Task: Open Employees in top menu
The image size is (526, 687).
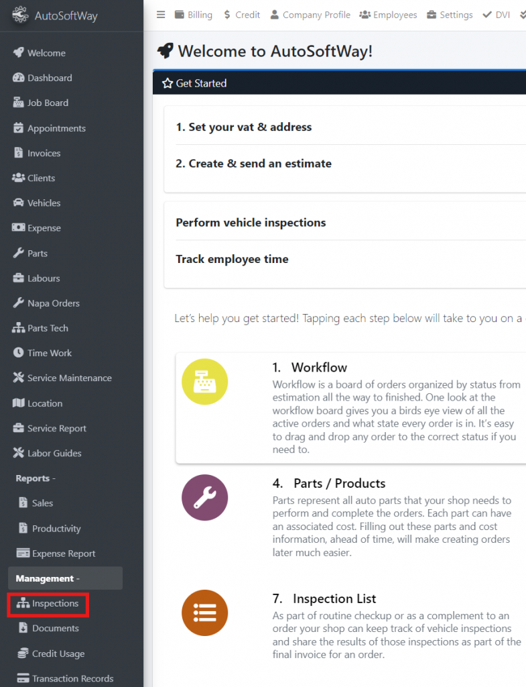Action: (388, 15)
